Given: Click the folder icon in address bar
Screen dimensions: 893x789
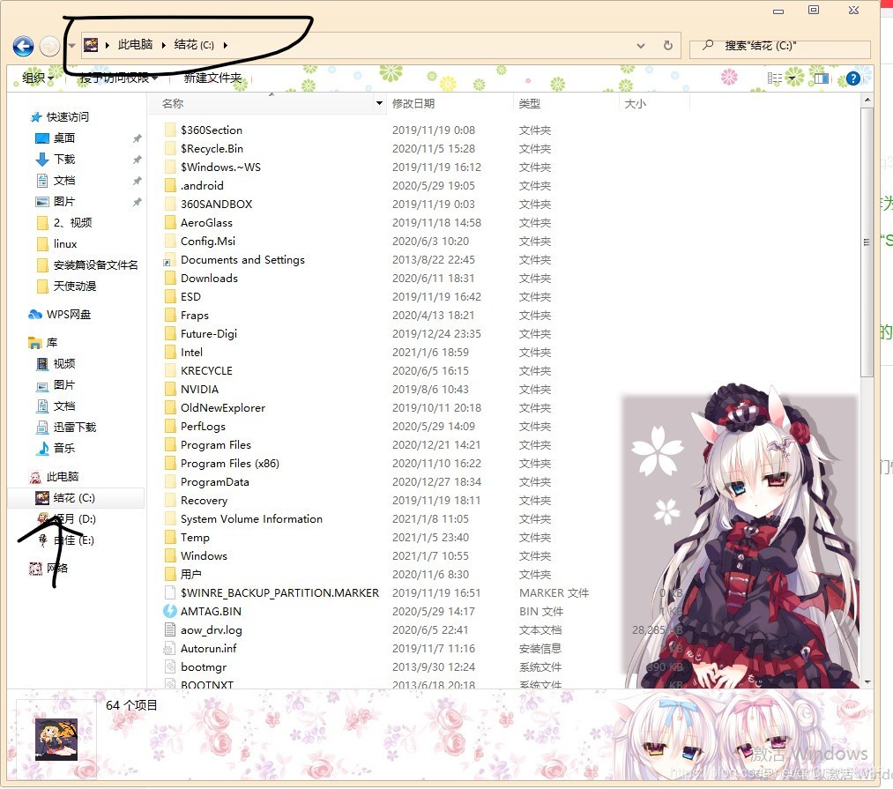Looking at the screenshot, I should (x=91, y=44).
